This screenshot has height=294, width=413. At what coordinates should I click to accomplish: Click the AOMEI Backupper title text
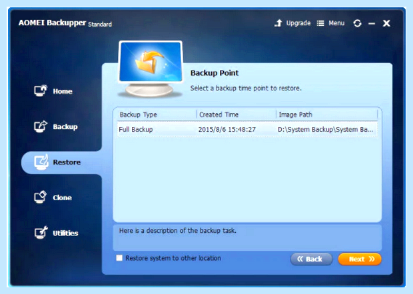pyautogui.click(x=52, y=23)
